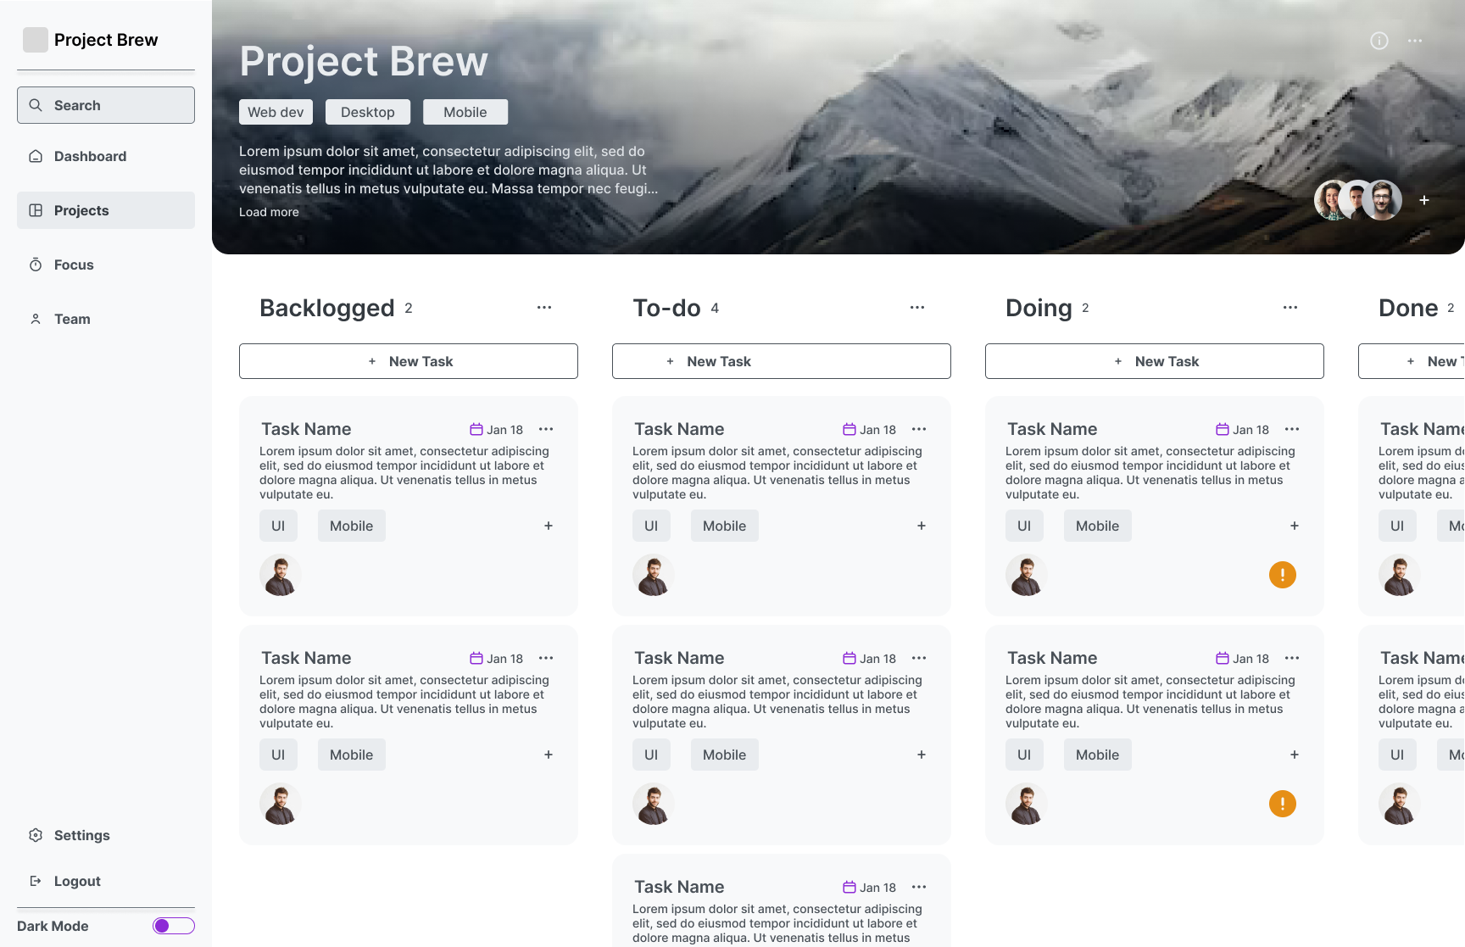Click New Task in Backlogged column
This screenshot has width=1465, height=947.
point(409,361)
